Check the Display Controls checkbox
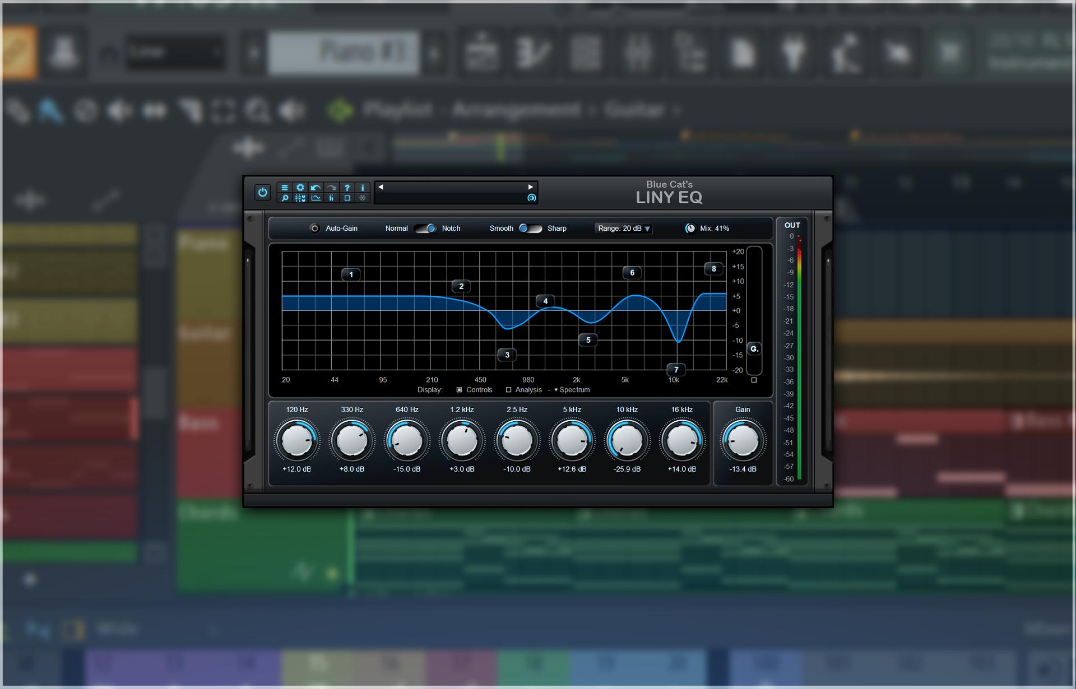The height and width of the screenshot is (689, 1076). click(460, 390)
